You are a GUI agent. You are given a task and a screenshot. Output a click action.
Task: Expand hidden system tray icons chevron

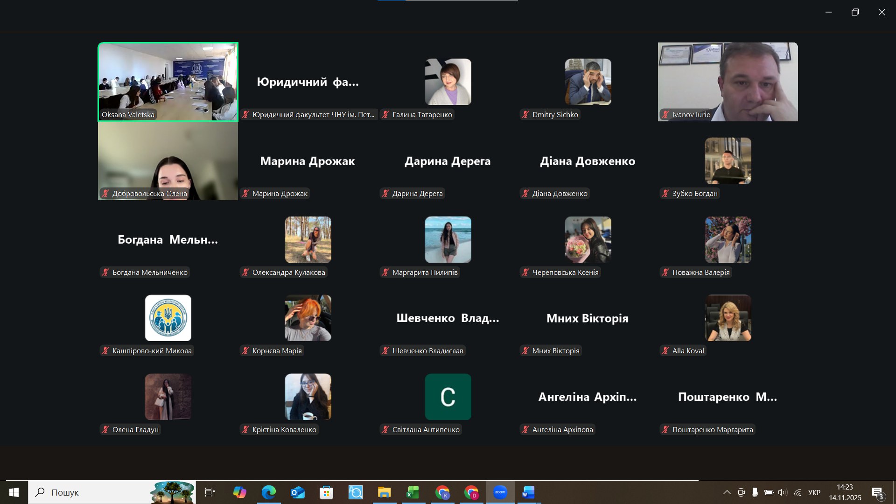[727, 492]
